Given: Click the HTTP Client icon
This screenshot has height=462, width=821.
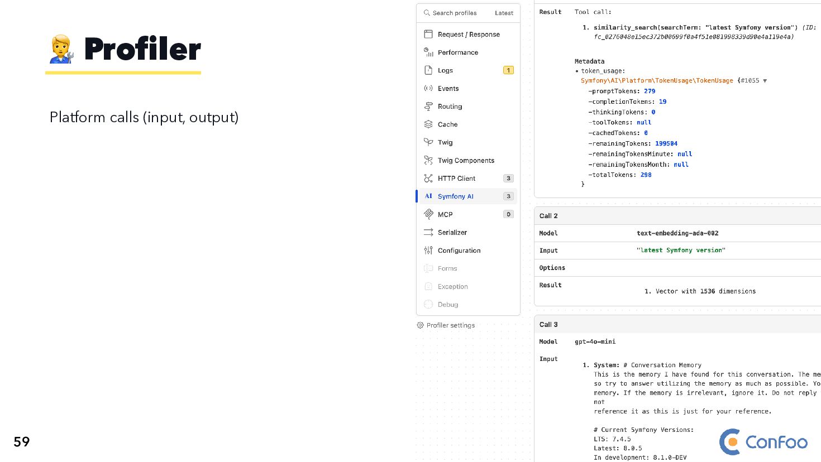Looking at the screenshot, I should [x=428, y=178].
